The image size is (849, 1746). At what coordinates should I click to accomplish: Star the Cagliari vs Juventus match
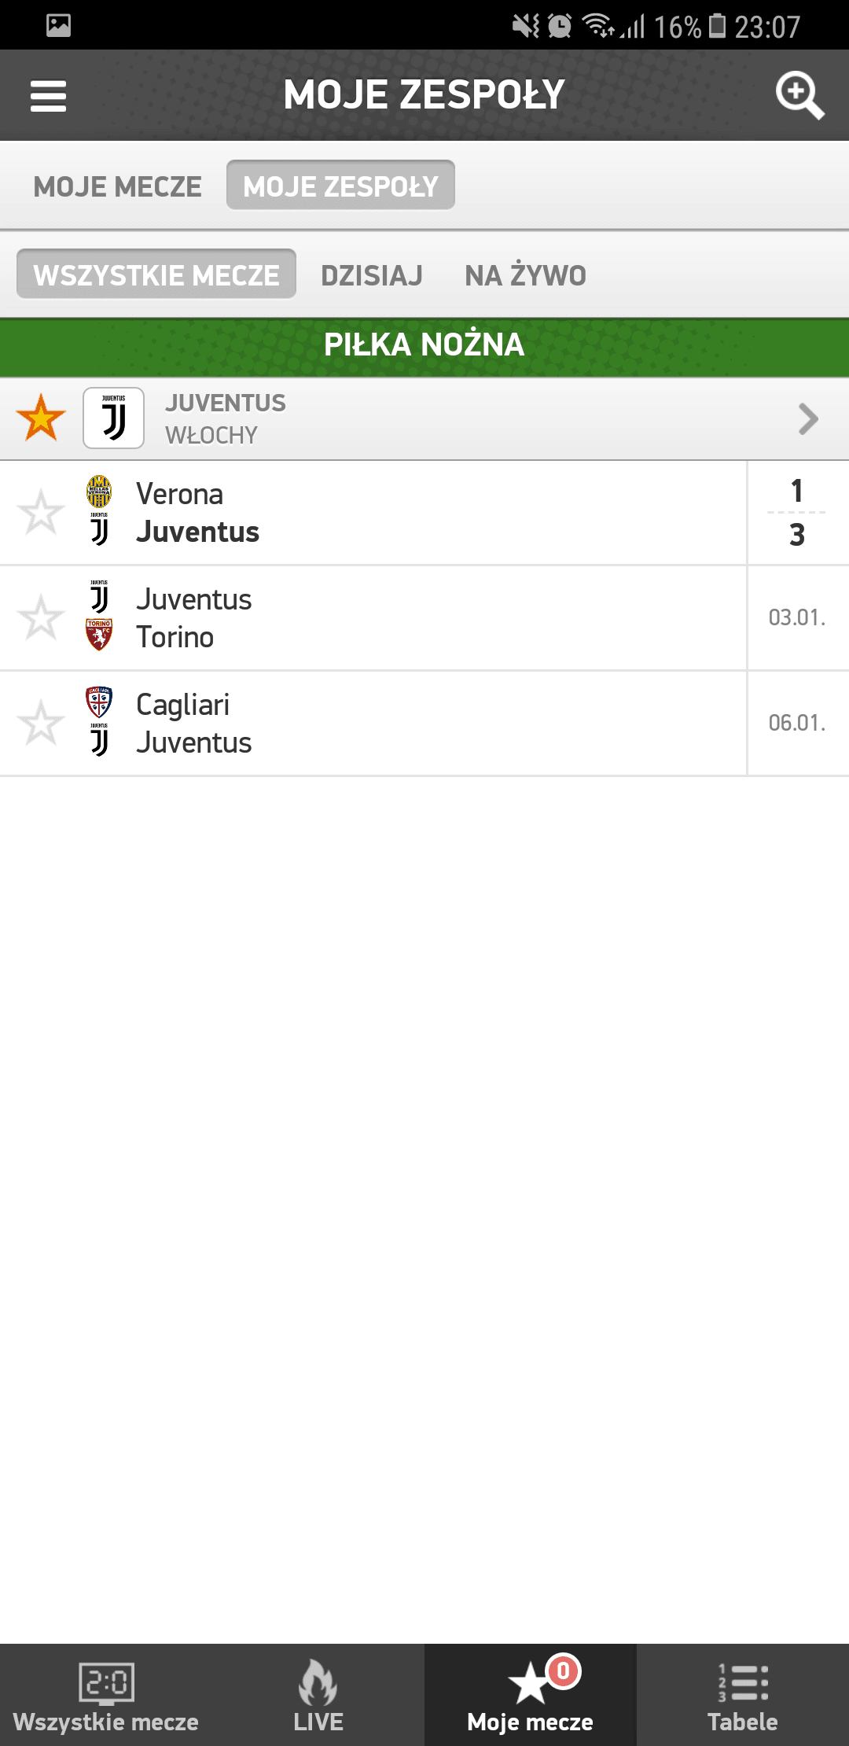41,723
